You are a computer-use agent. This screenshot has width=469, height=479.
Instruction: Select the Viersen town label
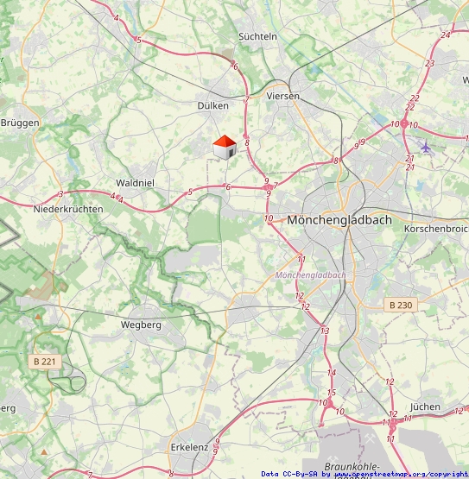click(x=282, y=96)
